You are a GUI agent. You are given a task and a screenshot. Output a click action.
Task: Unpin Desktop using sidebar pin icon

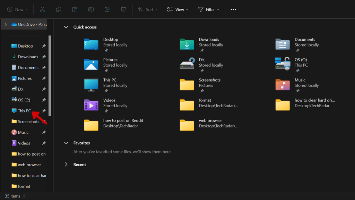pyautogui.click(x=44, y=46)
